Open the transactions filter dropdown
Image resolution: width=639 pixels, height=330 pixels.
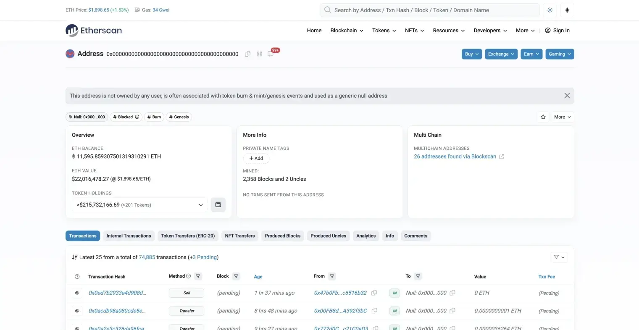559,257
